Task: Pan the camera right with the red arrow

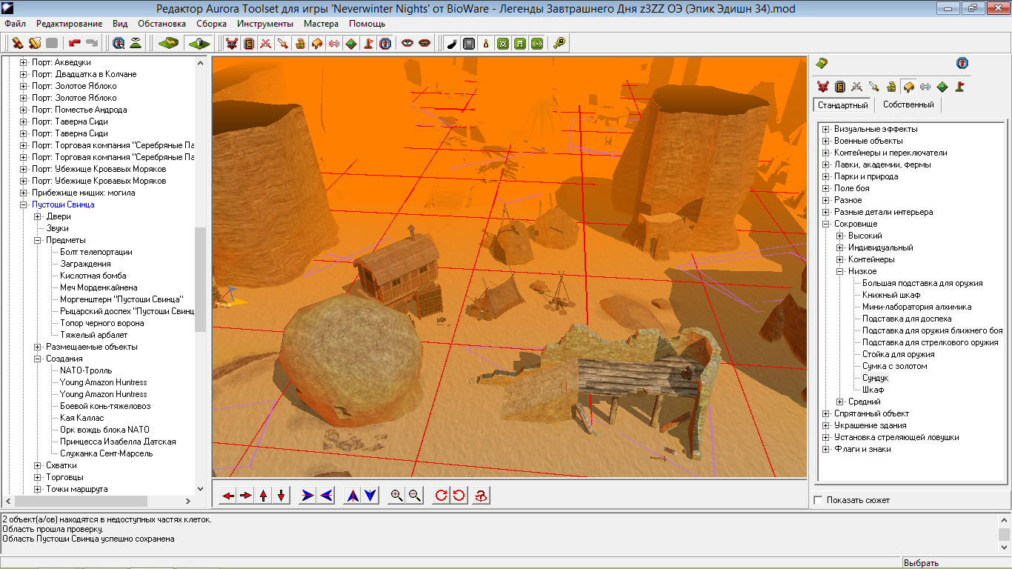Action: [246, 496]
